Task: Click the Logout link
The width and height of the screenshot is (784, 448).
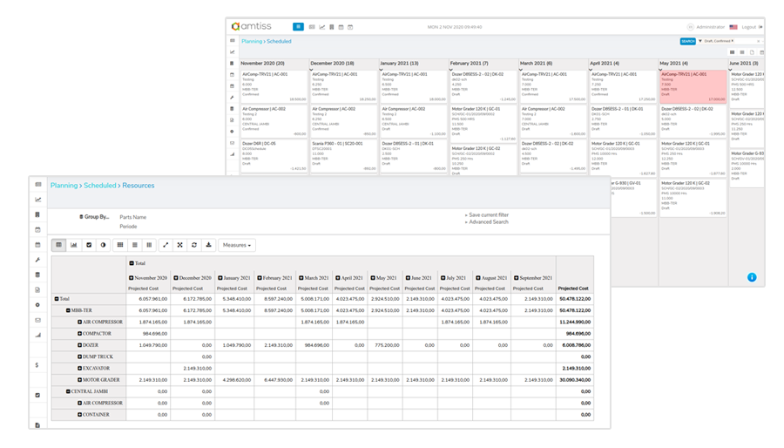Action: (x=748, y=27)
